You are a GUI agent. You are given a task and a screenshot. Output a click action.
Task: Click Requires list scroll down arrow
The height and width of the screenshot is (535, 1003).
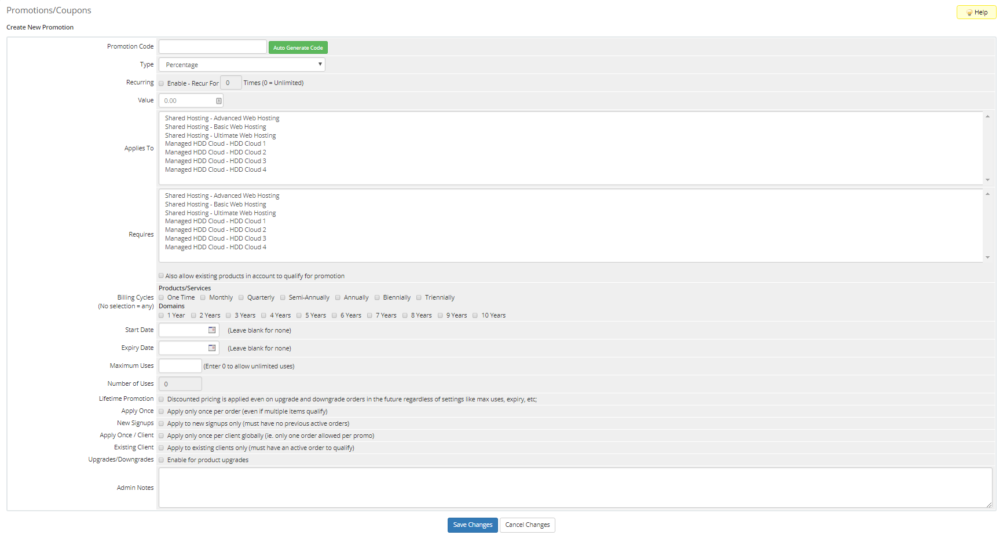click(x=987, y=257)
